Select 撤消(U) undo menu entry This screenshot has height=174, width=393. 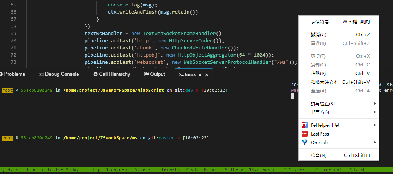click(x=338, y=35)
